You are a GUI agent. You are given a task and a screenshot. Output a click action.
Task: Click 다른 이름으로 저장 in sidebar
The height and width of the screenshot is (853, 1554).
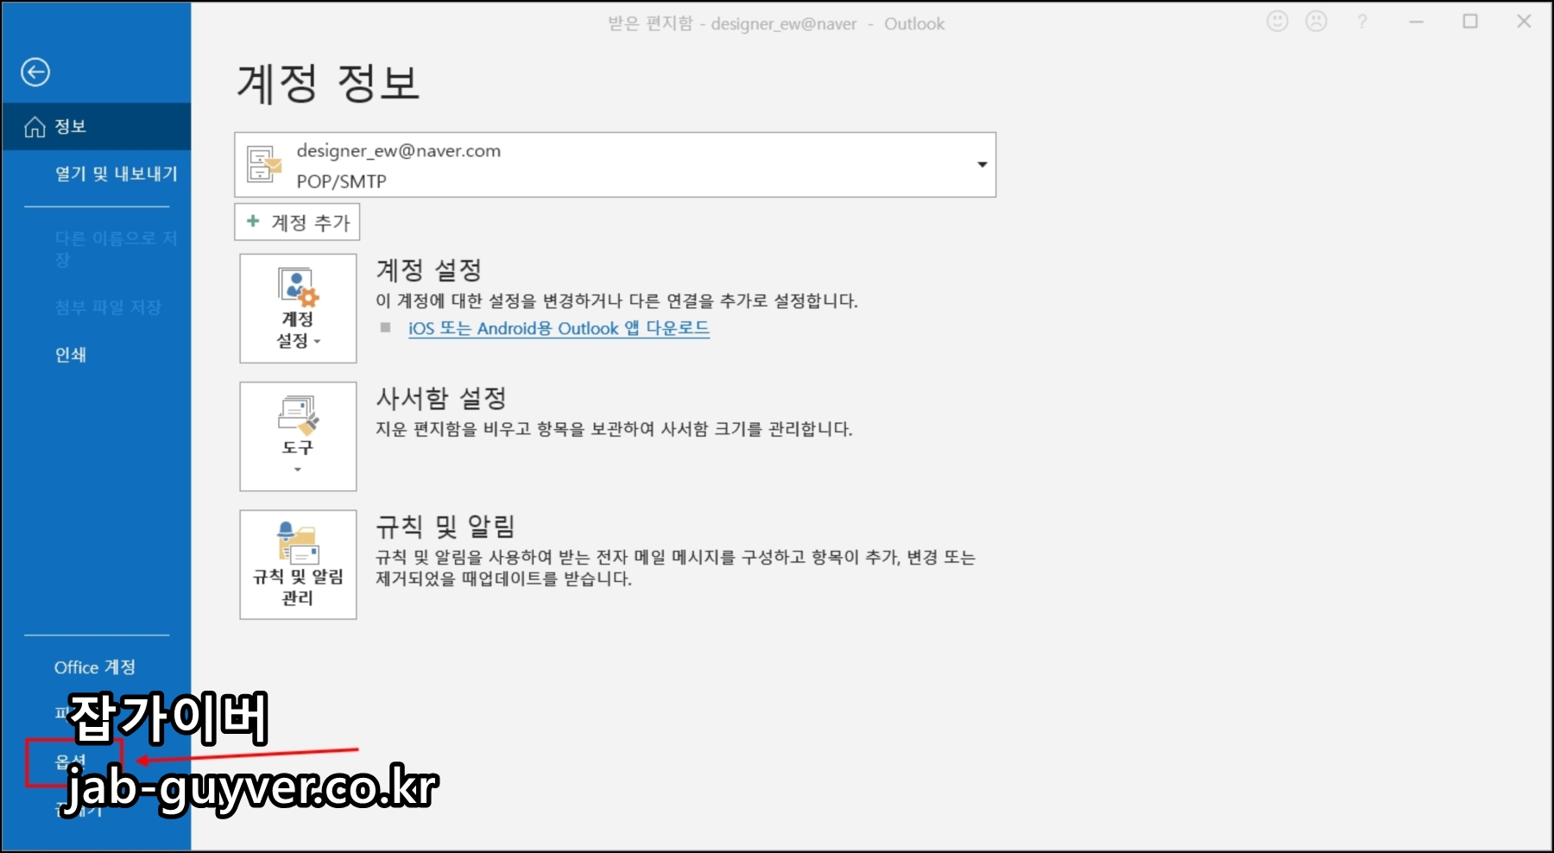click(116, 249)
